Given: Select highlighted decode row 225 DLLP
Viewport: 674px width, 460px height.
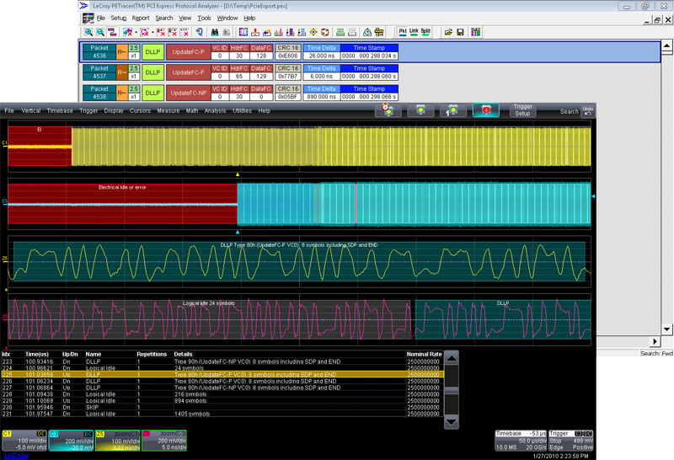Looking at the screenshot, I should point(222,374).
